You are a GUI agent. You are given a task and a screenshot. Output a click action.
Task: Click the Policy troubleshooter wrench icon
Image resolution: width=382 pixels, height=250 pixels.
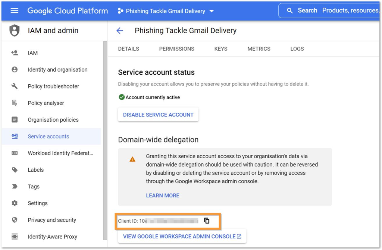15,86
